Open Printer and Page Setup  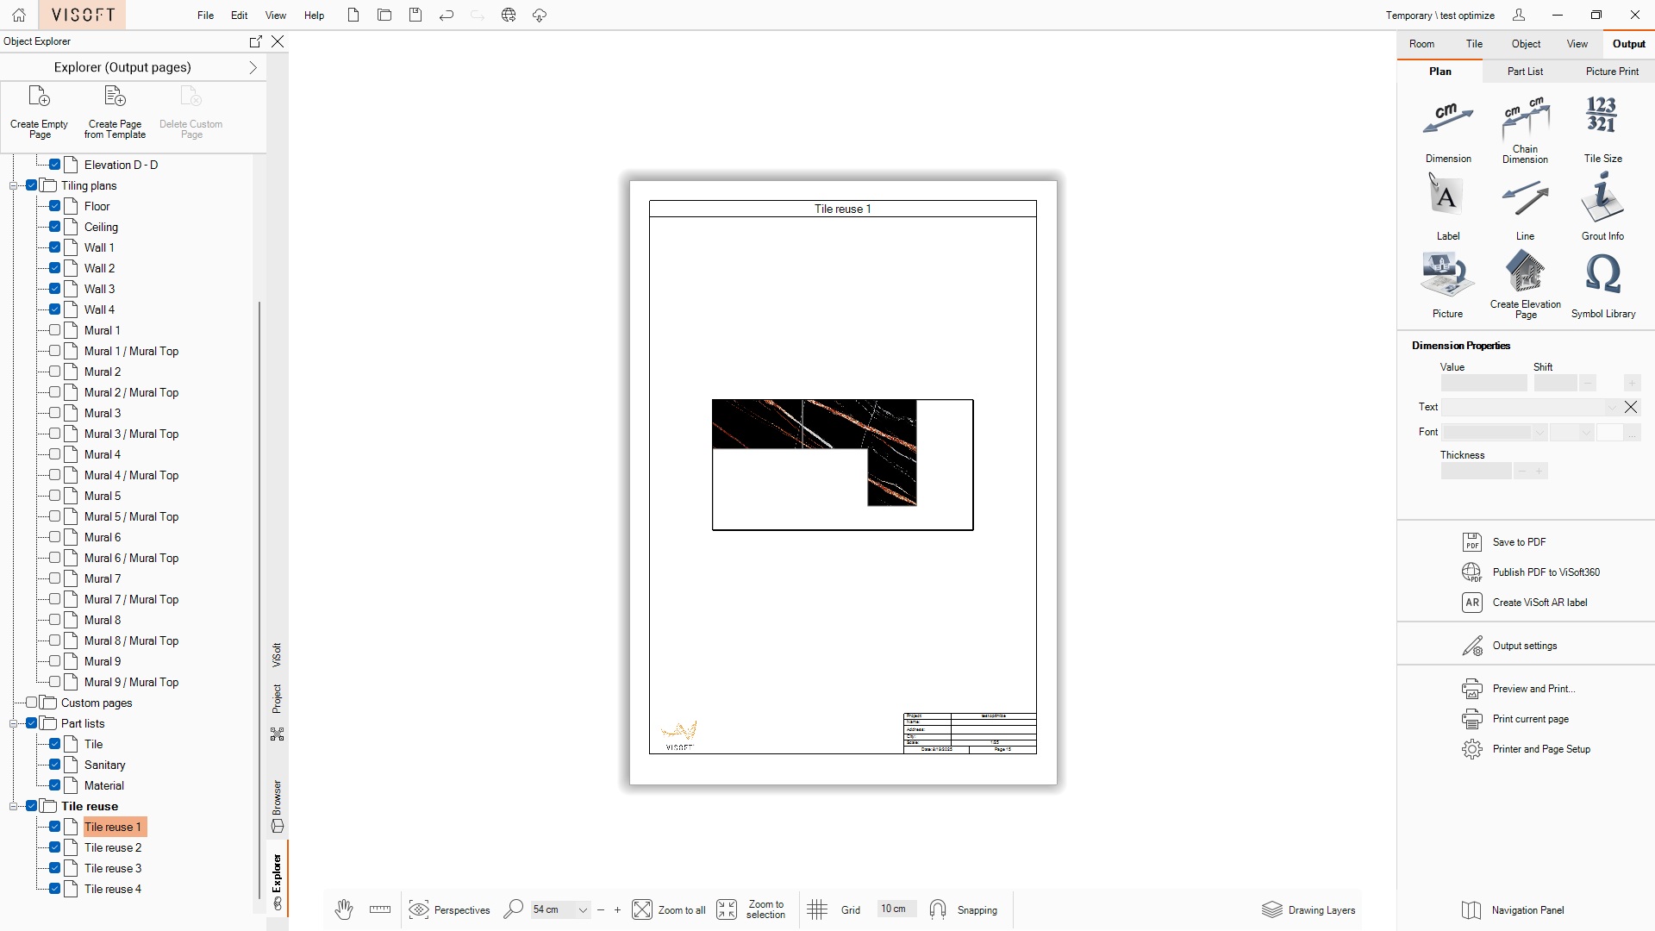[1540, 749]
